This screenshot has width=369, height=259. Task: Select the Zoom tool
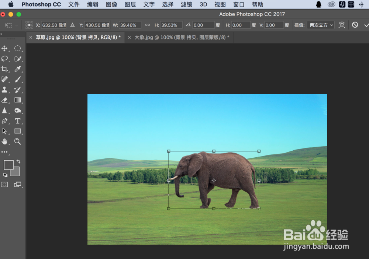coord(17,141)
